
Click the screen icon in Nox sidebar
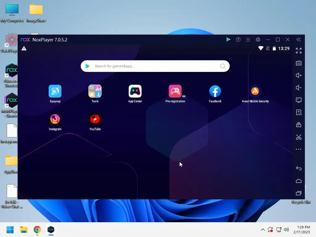pyautogui.click(x=299, y=100)
